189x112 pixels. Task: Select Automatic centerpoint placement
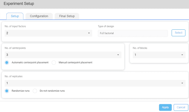pos(7,63)
